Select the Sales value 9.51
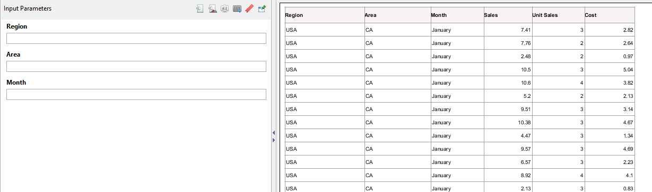Image resolution: width=652 pixels, height=192 pixels. pyautogui.click(x=526, y=109)
